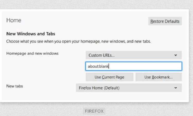Click the Homepage and new windows label

tap(32, 53)
